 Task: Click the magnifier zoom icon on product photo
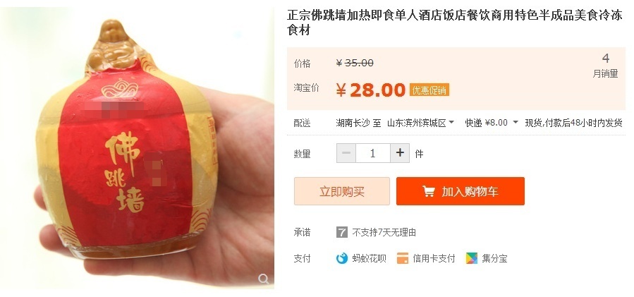(264, 279)
